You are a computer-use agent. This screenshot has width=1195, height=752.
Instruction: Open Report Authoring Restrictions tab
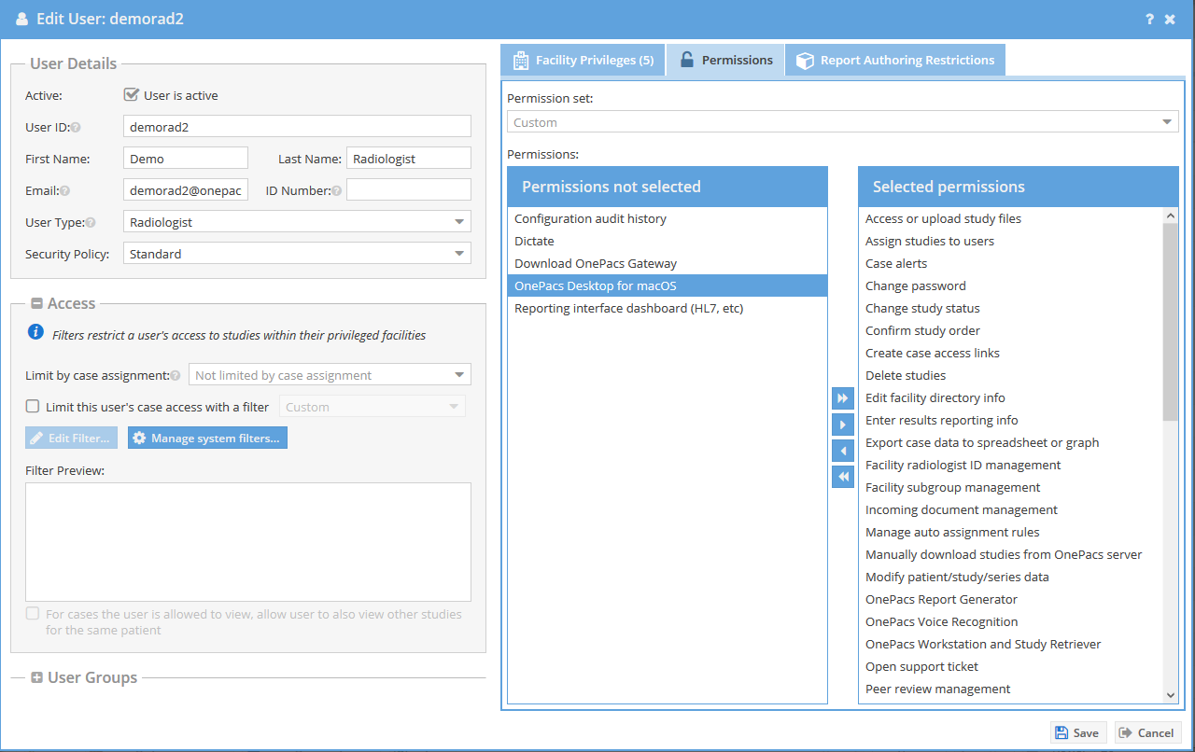[x=895, y=60]
